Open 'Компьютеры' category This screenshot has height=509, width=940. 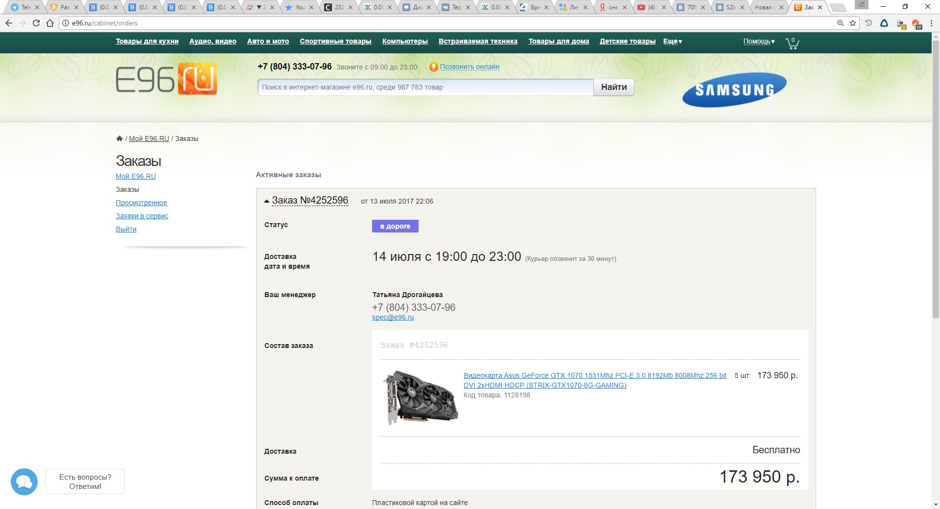(x=405, y=42)
